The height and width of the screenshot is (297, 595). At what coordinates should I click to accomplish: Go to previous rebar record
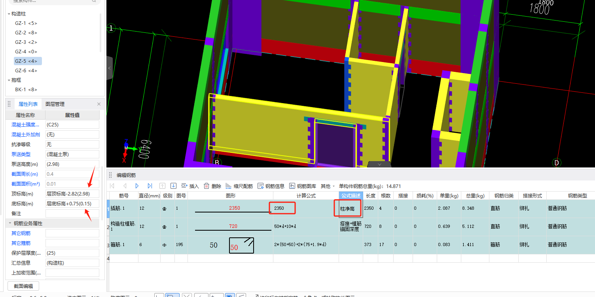click(125, 186)
